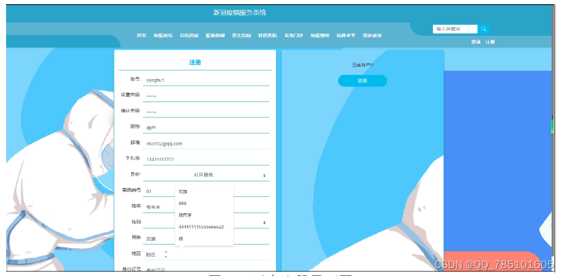Image resolution: width=563 pixels, height=276 pixels.
Task: Click the green page scrollbar thumb
Action: click(552, 124)
